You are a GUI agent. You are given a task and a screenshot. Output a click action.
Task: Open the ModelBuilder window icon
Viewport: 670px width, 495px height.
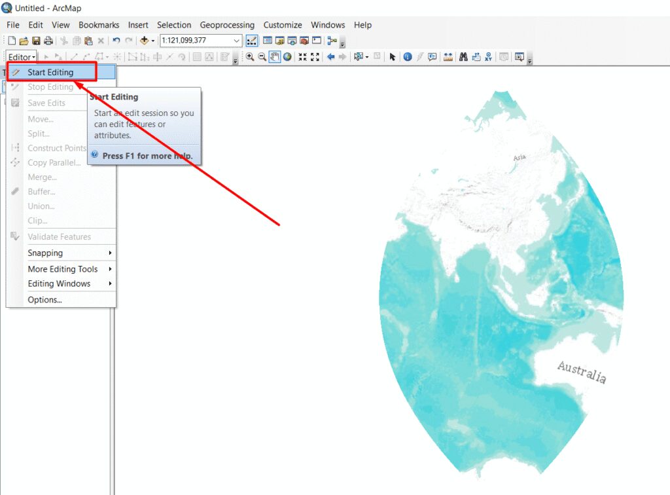click(x=332, y=41)
